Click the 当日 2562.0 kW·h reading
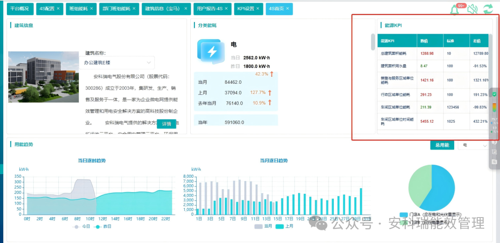The image size is (500, 243). coord(256,58)
